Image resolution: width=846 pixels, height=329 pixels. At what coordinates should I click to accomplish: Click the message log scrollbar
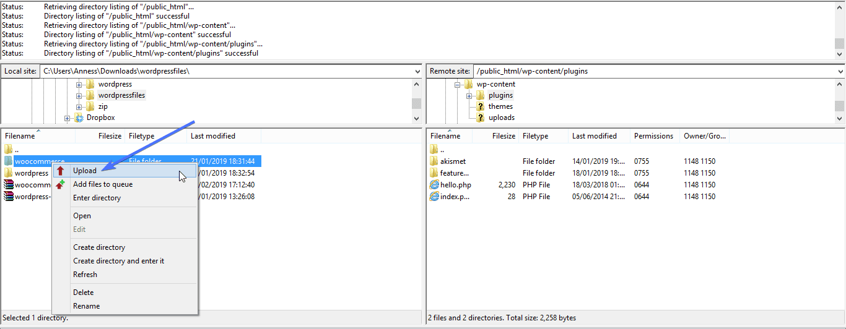(839, 30)
